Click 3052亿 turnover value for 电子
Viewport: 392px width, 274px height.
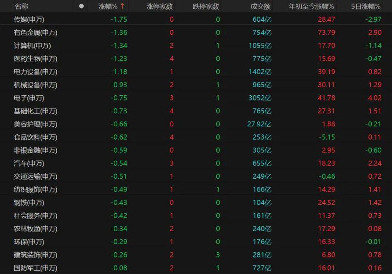pyautogui.click(x=260, y=98)
